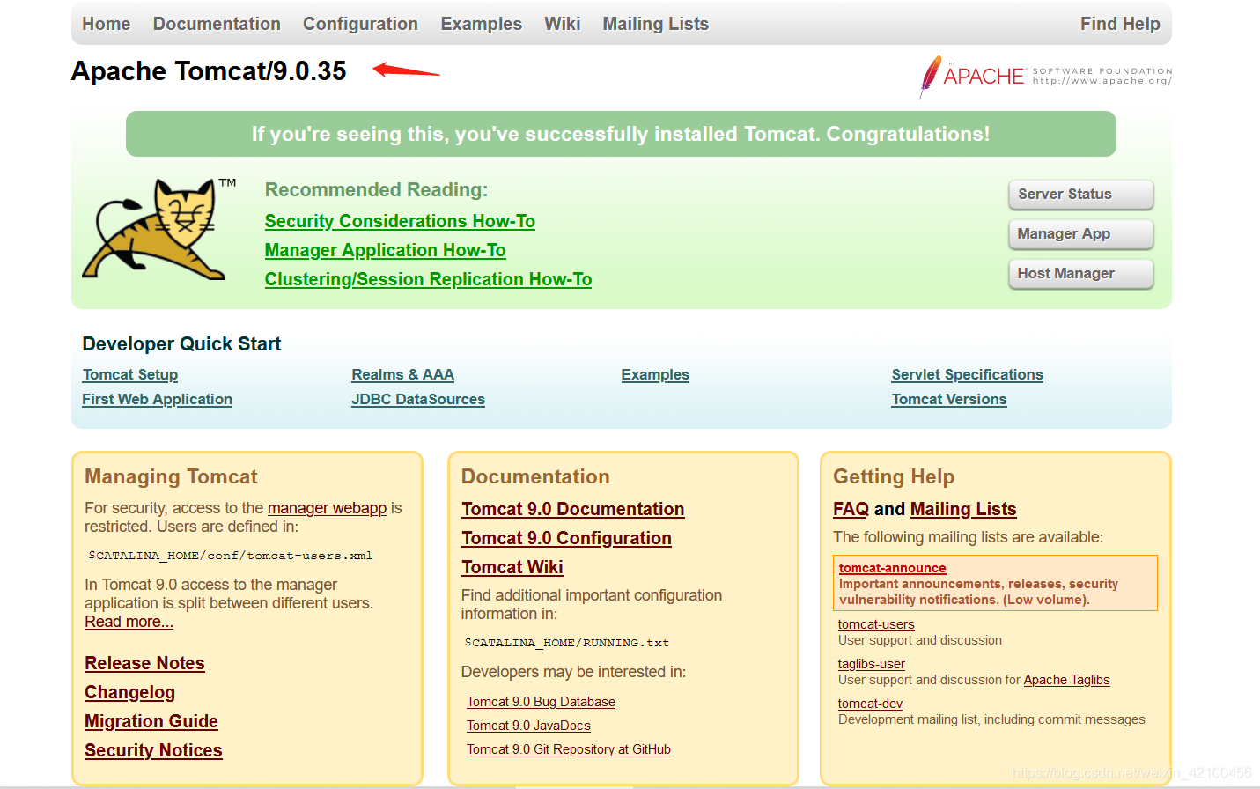
Task: Follow the Tomcat Wiki link
Action: pos(512,567)
